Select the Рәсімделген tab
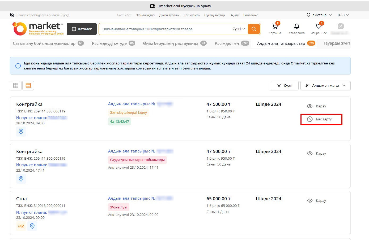The image size is (369, 240). pyautogui.click(x=231, y=43)
